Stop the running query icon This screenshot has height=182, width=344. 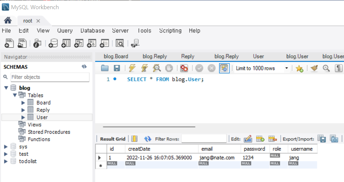point(169,68)
